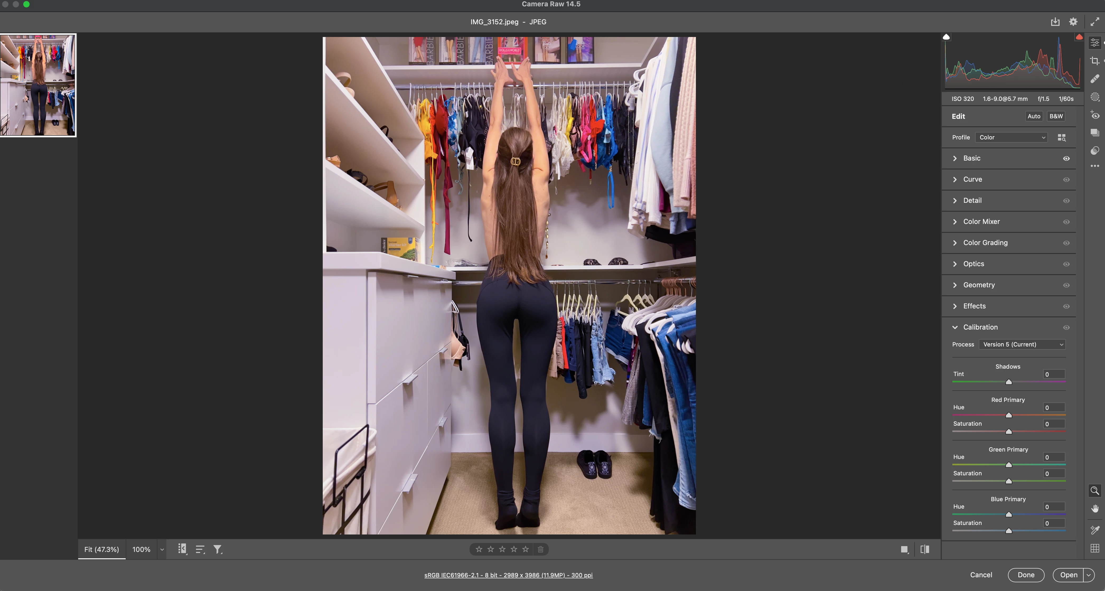
Task: Expand the Geometry panel
Action: point(979,285)
